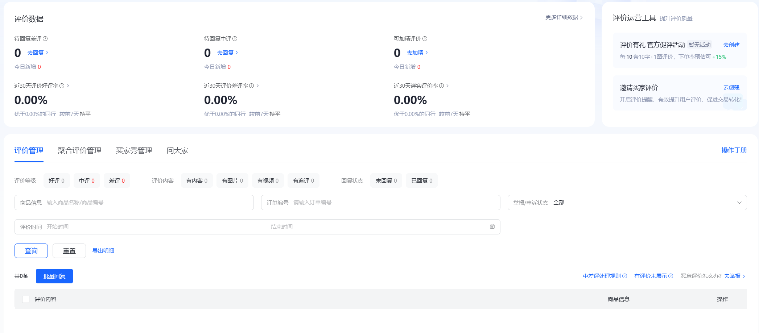759x333 pixels.
Task: Click 去创建 for 邀请买家评价
Action: pyautogui.click(x=731, y=87)
